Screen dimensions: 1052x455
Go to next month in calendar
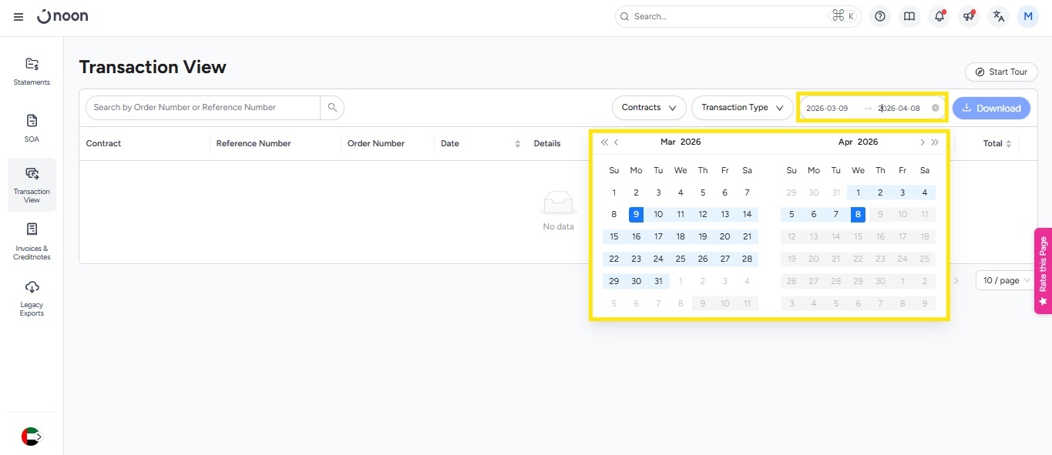pyautogui.click(x=922, y=142)
